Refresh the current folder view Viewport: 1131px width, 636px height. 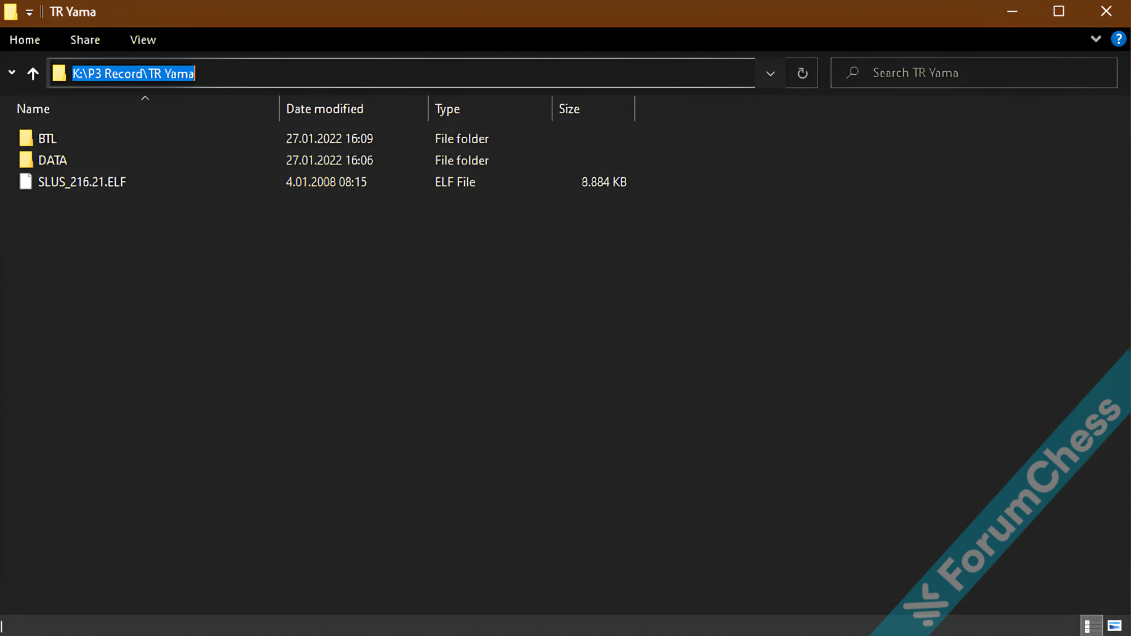802,73
